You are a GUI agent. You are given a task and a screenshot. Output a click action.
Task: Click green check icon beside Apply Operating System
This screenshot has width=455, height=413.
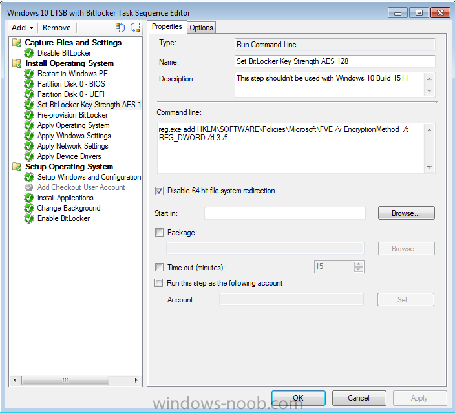[29, 125]
